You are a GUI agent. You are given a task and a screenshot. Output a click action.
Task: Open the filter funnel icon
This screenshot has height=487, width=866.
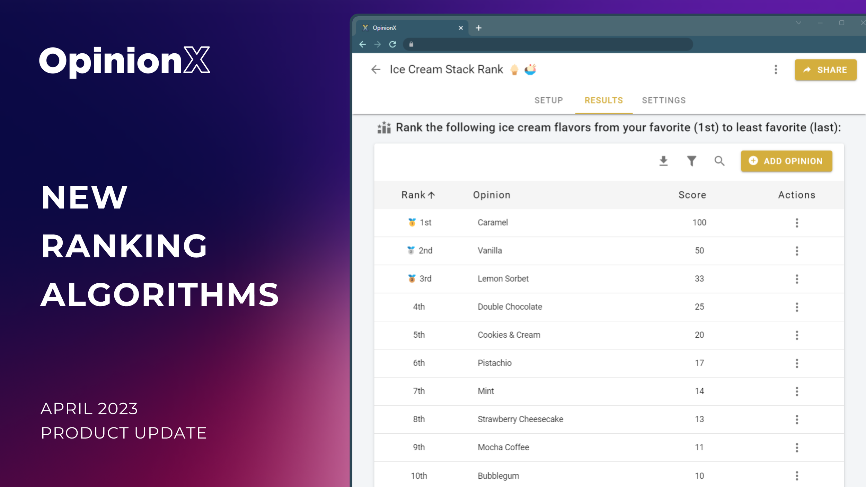[x=691, y=161]
